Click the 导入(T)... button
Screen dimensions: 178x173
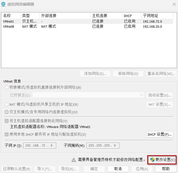[x=45, y=169]
